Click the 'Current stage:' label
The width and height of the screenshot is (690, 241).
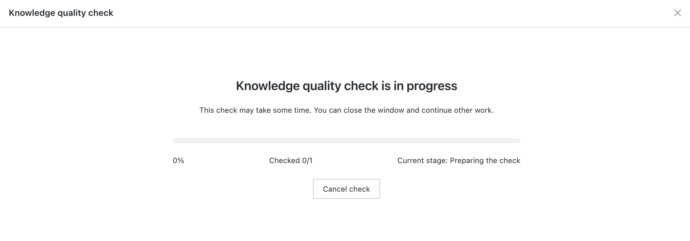422,161
